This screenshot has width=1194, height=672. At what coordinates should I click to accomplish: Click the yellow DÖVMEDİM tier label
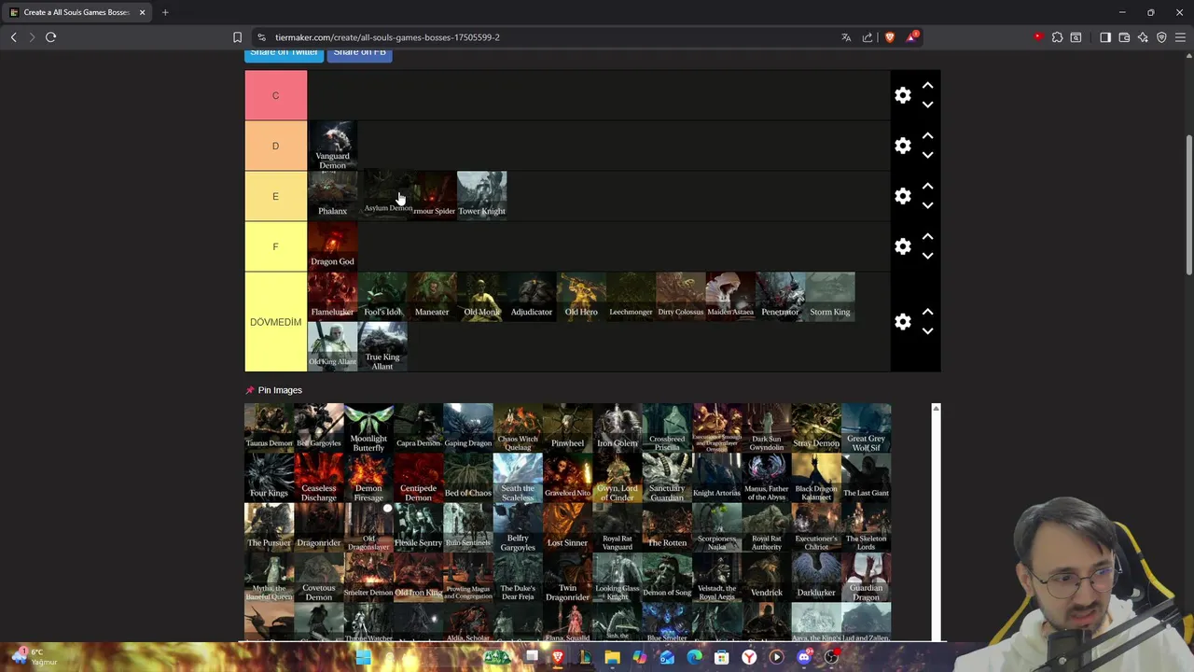(x=275, y=322)
